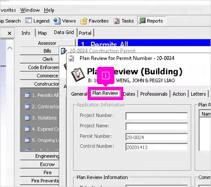The image size is (211, 187).
Task: Expand the Assessor category bar
Action: pyautogui.click(x=47, y=43)
